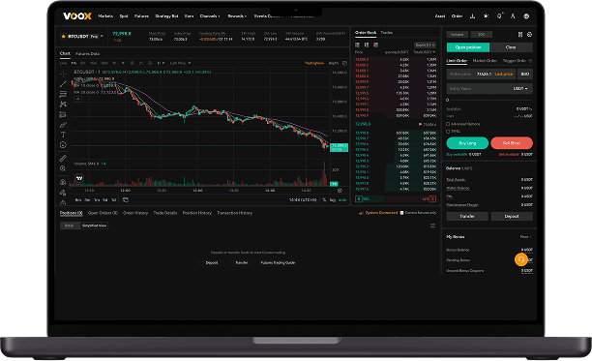Open the positions list layout icon
The height and width of the screenshot is (361, 592).
(432, 226)
